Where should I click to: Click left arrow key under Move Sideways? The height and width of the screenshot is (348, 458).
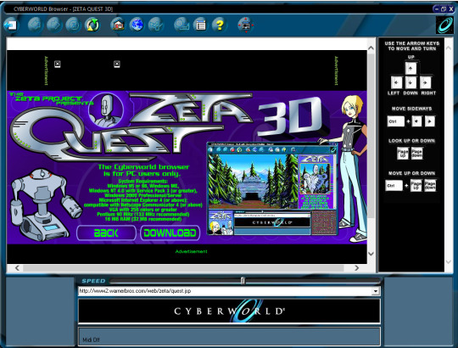pos(416,121)
